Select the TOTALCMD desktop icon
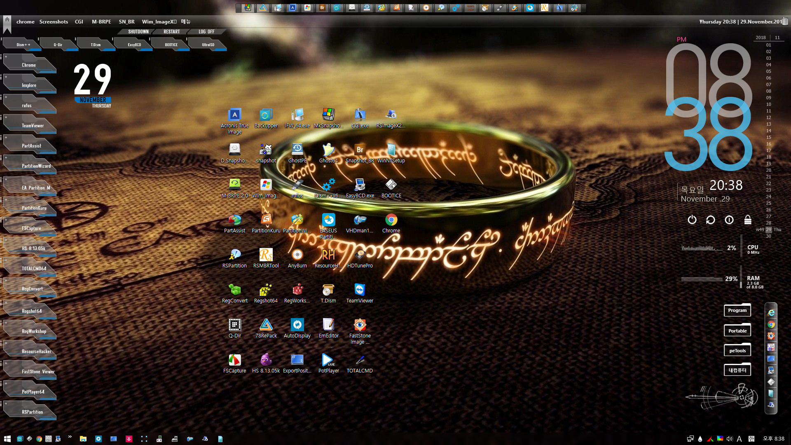Image resolution: width=791 pixels, height=445 pixels. pyautogui.click(x=360, y=363)
